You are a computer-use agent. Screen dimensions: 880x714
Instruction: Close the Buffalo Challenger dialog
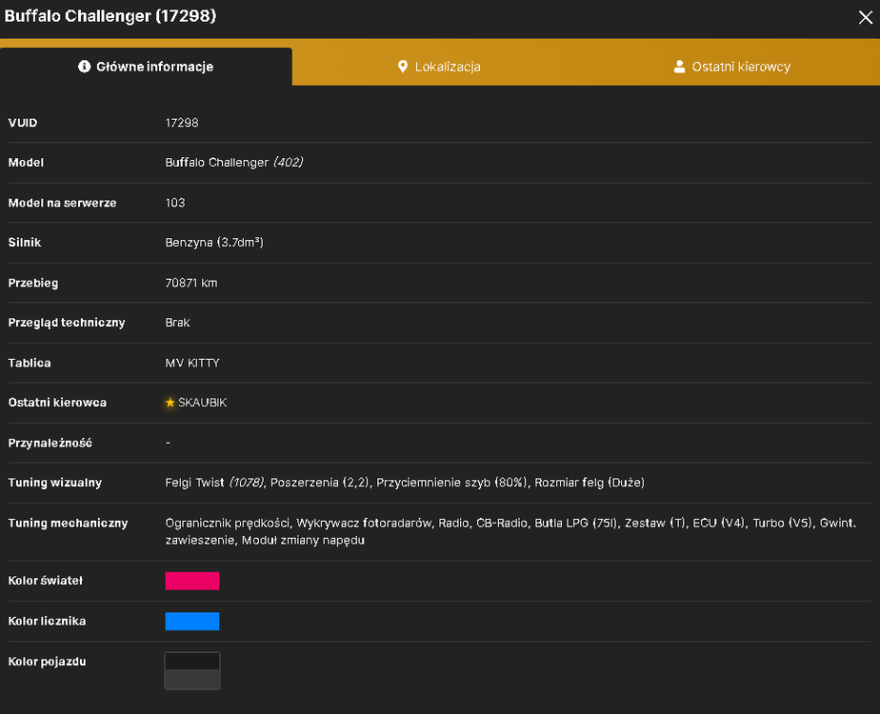(865, 17)
